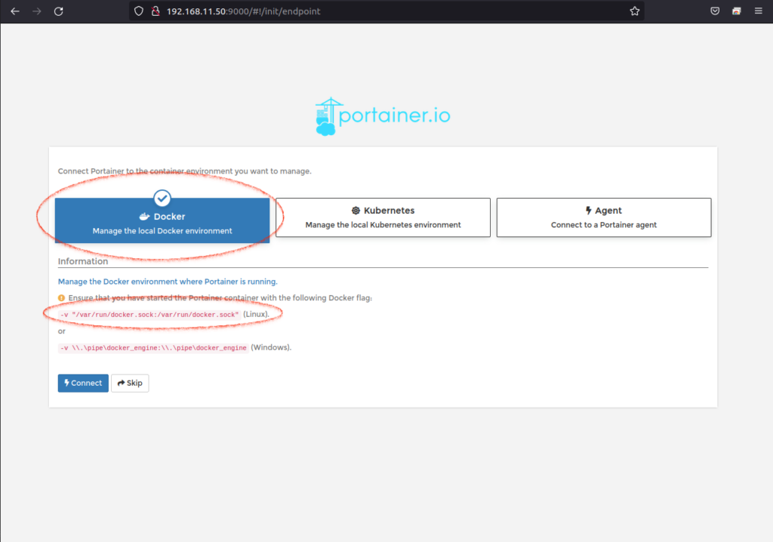Select the Agent connection option
The height and width of the screenshot is (542, 773).
(604, 217)
